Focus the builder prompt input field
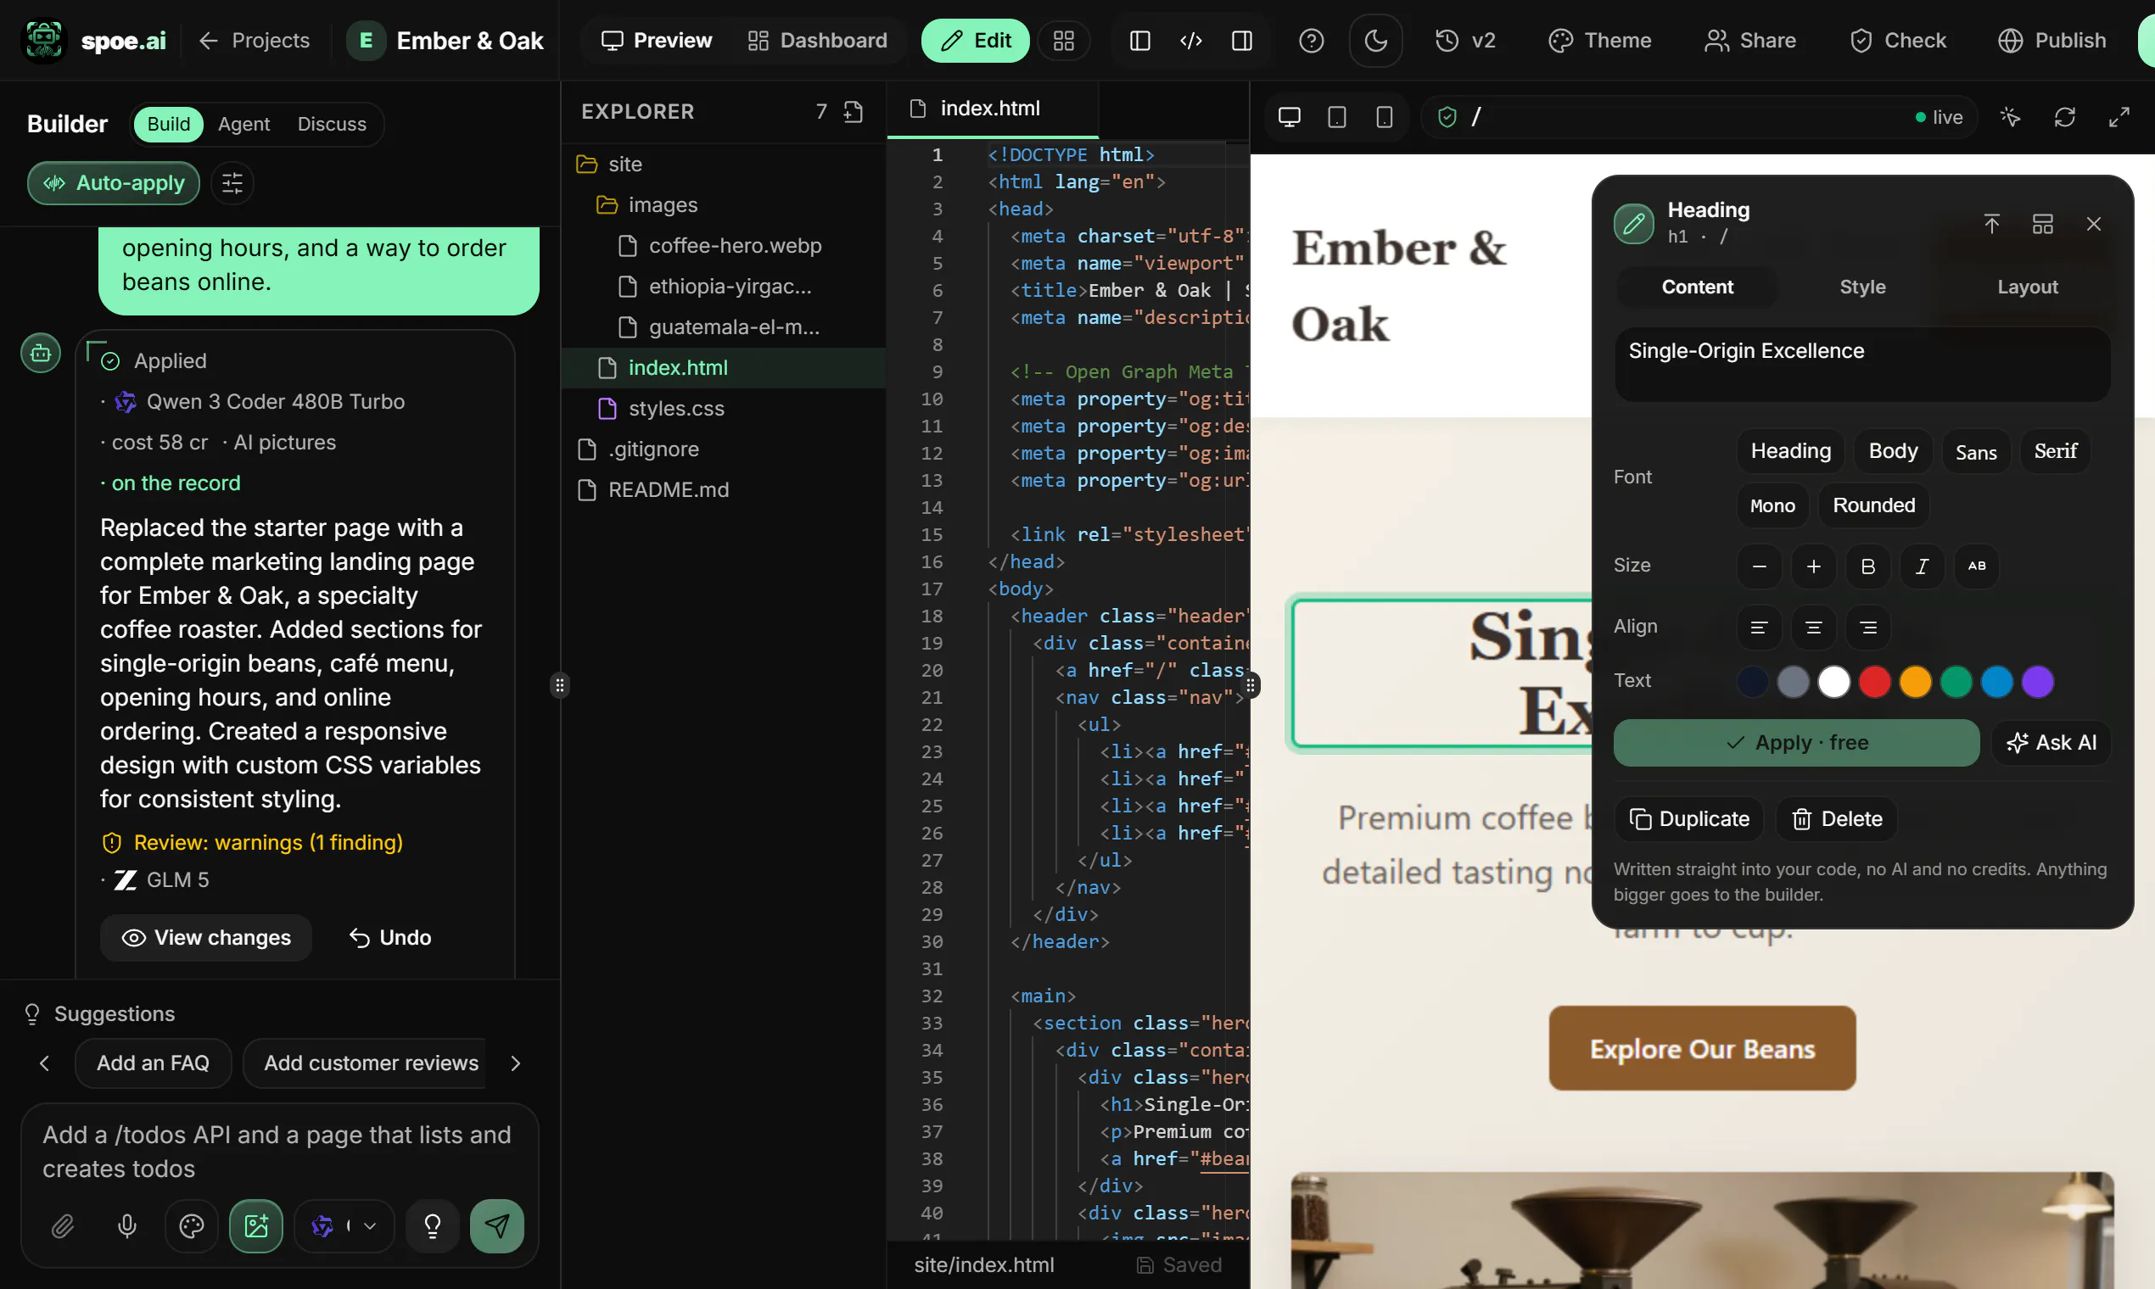The image size is (2155, 1289). click(280, 1151)
